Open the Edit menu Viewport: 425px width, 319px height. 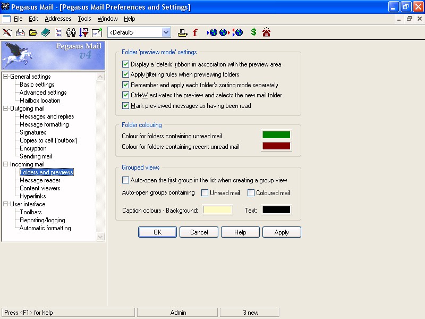[x=33, y=19]
